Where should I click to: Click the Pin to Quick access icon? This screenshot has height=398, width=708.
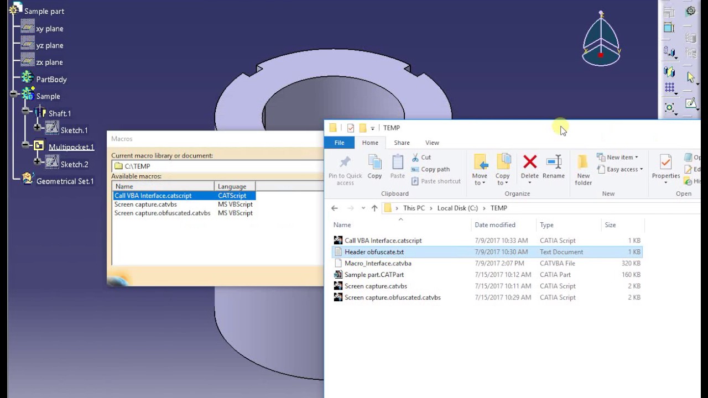click(345, 162)
